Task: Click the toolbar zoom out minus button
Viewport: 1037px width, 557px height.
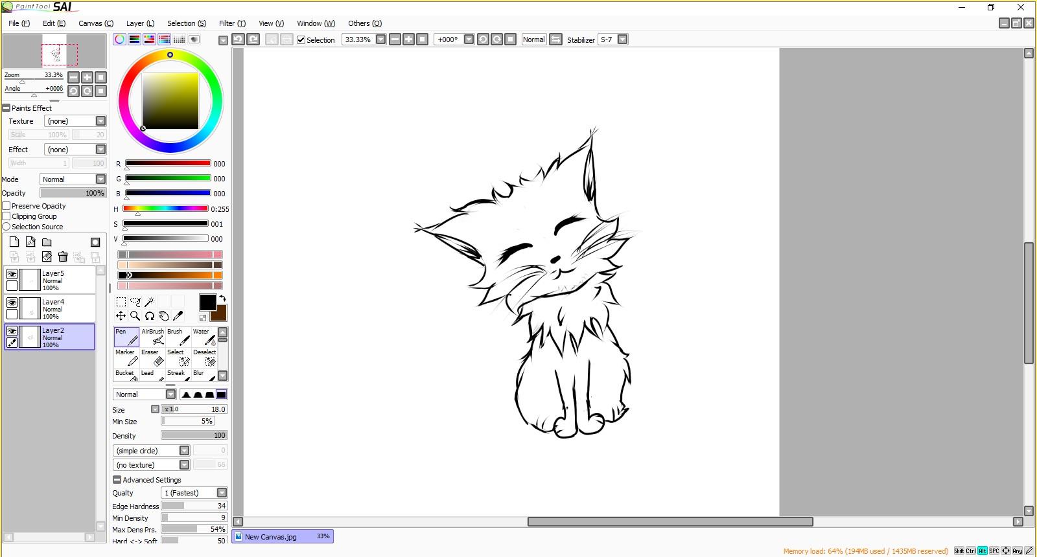Action: [x=395, y=40]
